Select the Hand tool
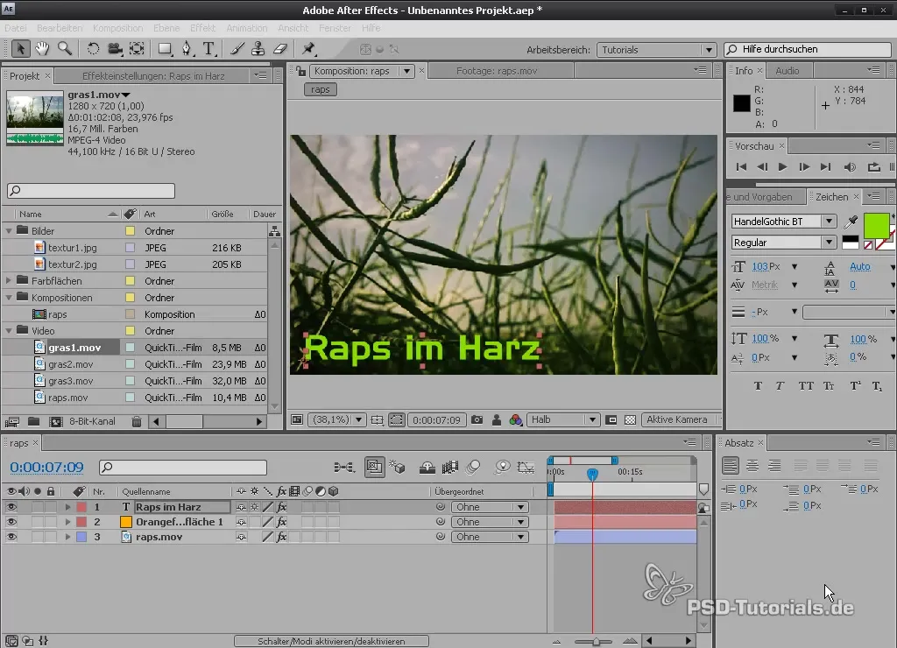This screenshot has width=897, height=648. pos(42,49)
